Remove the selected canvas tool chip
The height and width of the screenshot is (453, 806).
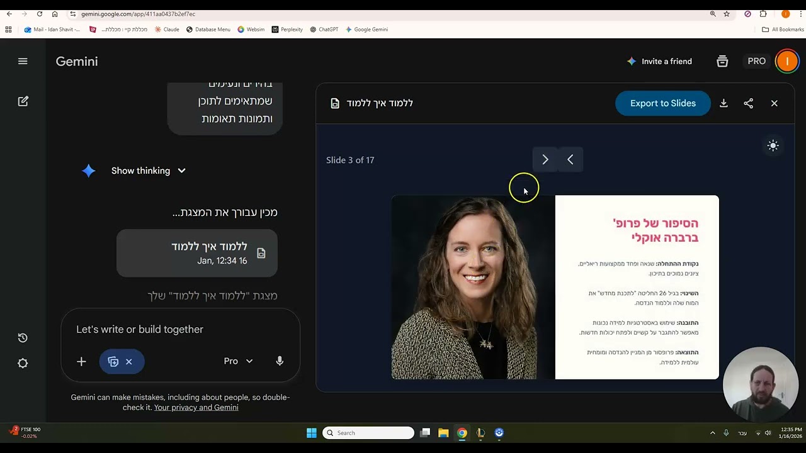click(x=128, y=362)
